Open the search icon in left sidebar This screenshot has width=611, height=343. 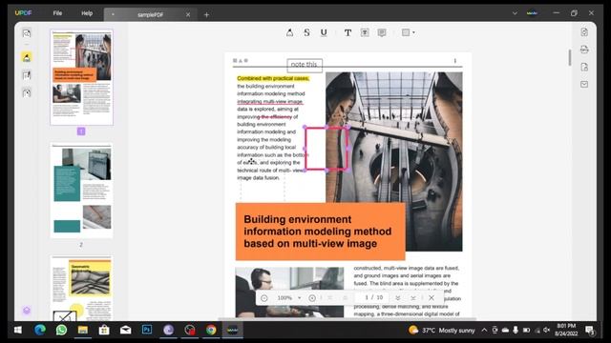pos(27,33)
